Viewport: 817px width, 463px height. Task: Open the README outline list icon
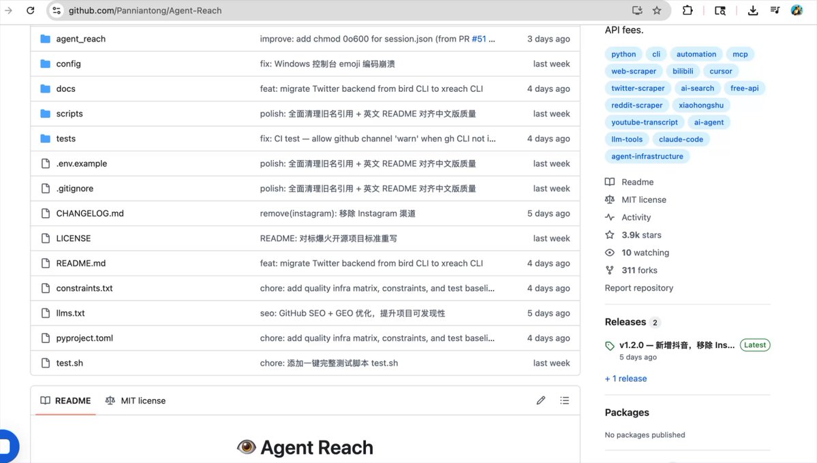(564, 400)
